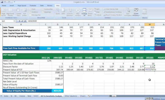Viewport: 165px width, 100px height.
Task: Select the #DIV/0! equity per share cell
Action: point(58,91)
